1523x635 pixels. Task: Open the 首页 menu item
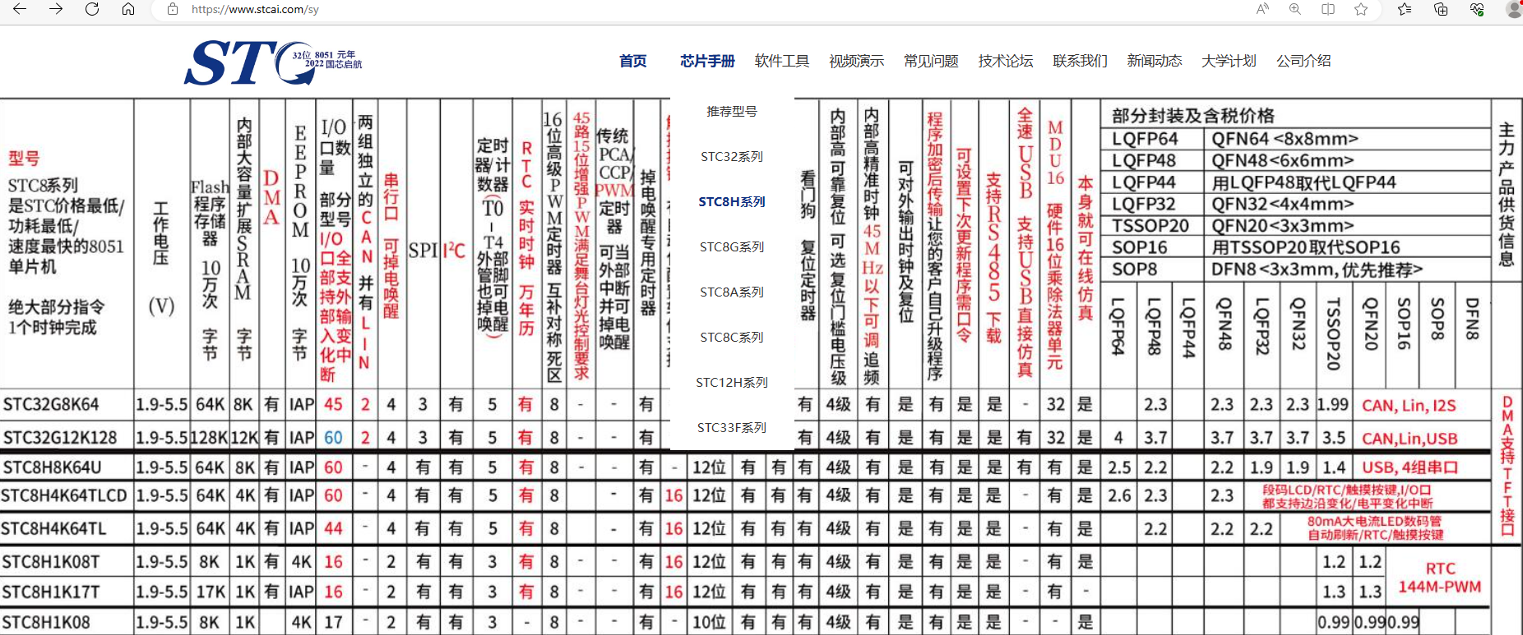point(633,61)
